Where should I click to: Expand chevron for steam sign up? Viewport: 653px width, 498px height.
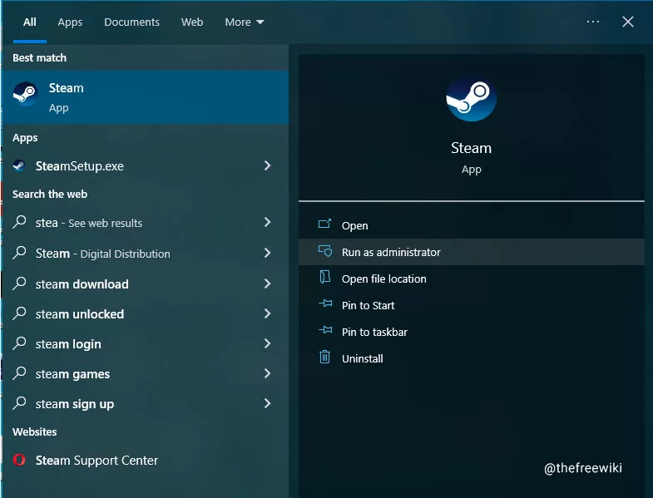pyautogui.click(x=267, y=403)
